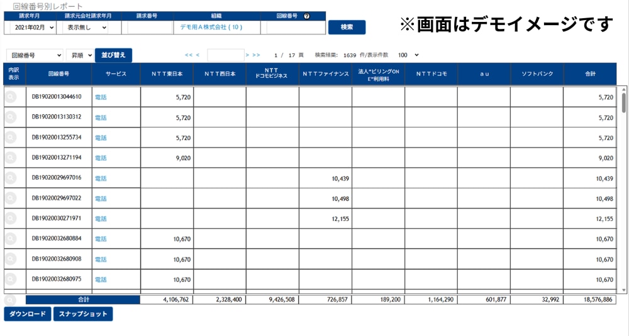This screenshot has width=629, height=336.
Task: Click the ソフトバンク column header
Action: (537, 73)
